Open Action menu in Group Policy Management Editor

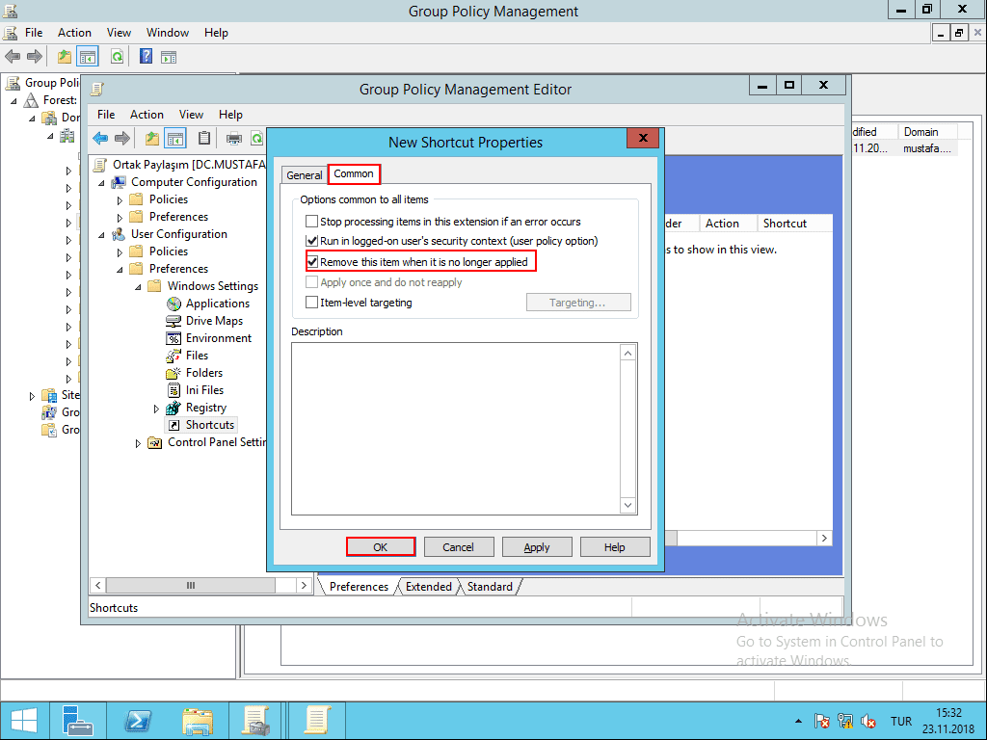pos(147,115)
